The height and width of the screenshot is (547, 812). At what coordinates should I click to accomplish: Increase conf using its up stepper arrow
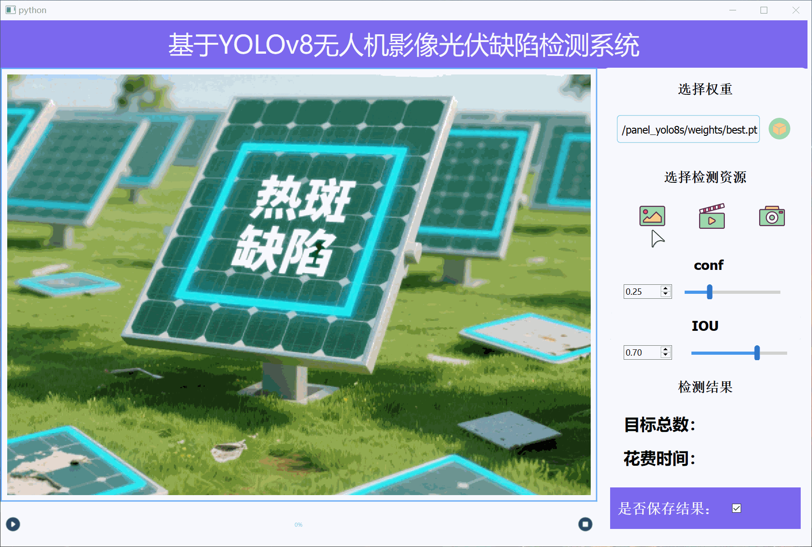(x=666, y=288)
